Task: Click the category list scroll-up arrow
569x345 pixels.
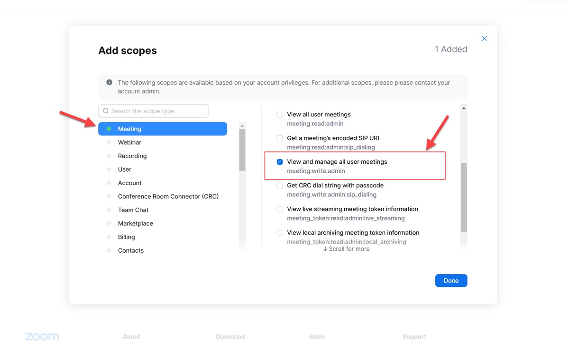Action: [x=242, y=126]
